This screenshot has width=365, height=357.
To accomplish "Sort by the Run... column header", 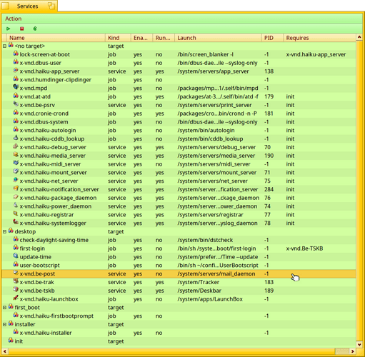I will click(x=164, y=38).
